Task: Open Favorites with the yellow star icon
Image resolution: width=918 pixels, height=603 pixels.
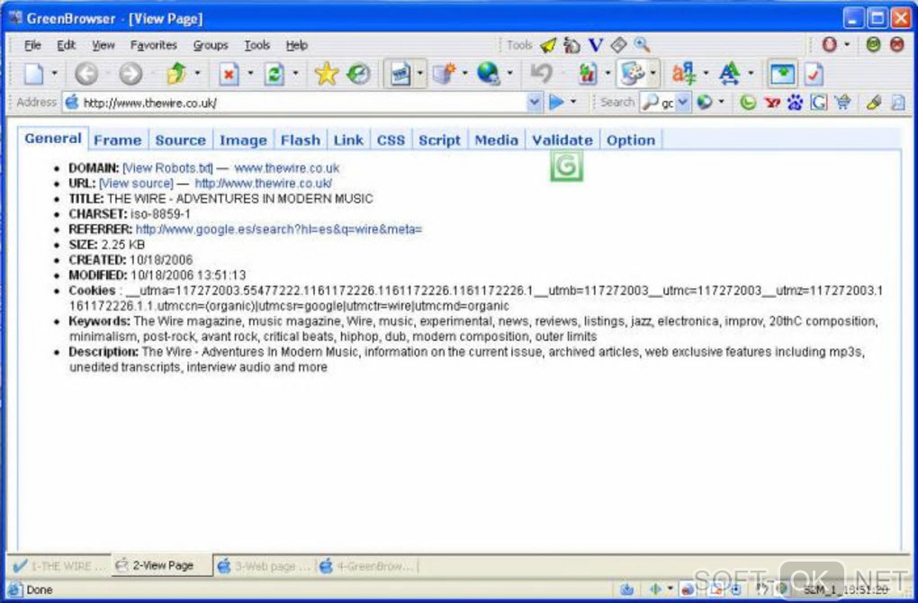Action: pos(326,74)
